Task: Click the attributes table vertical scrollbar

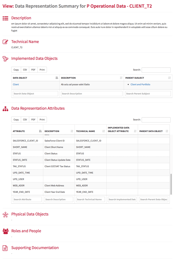Action: click(x=171, y=184)
